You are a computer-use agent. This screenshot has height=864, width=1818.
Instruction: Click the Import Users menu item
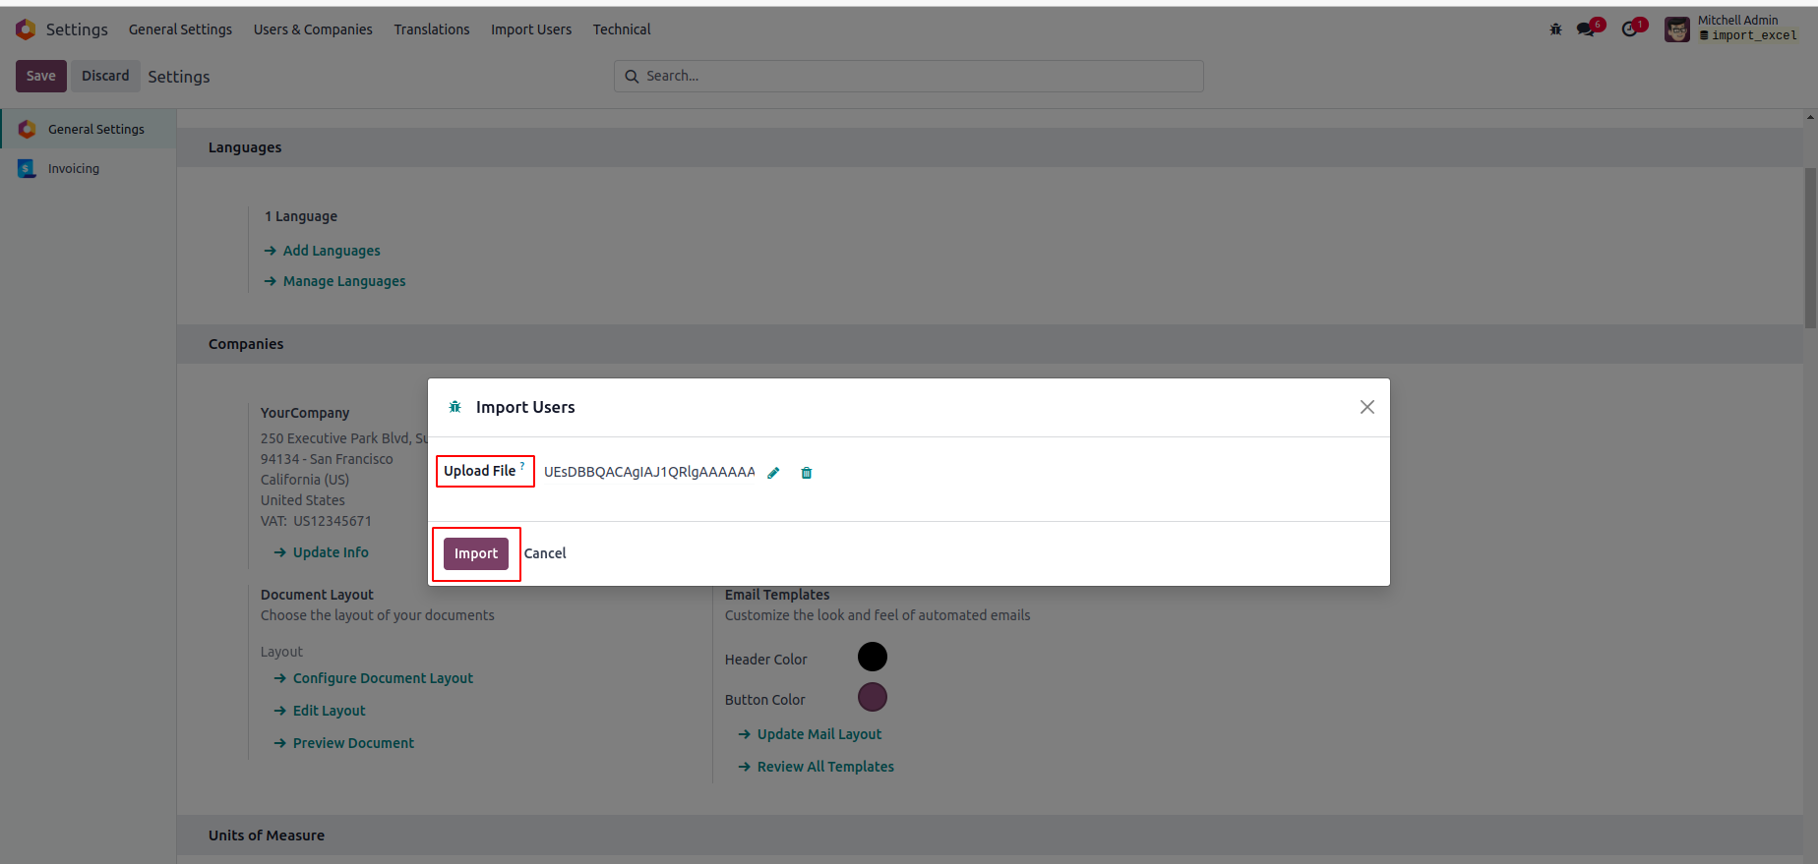pyautogui.click(x=531, y=29)
